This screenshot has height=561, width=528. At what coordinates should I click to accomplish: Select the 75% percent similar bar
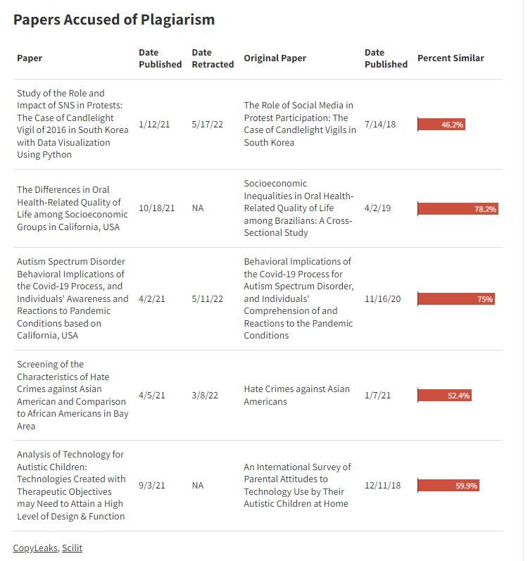[456, 299]
